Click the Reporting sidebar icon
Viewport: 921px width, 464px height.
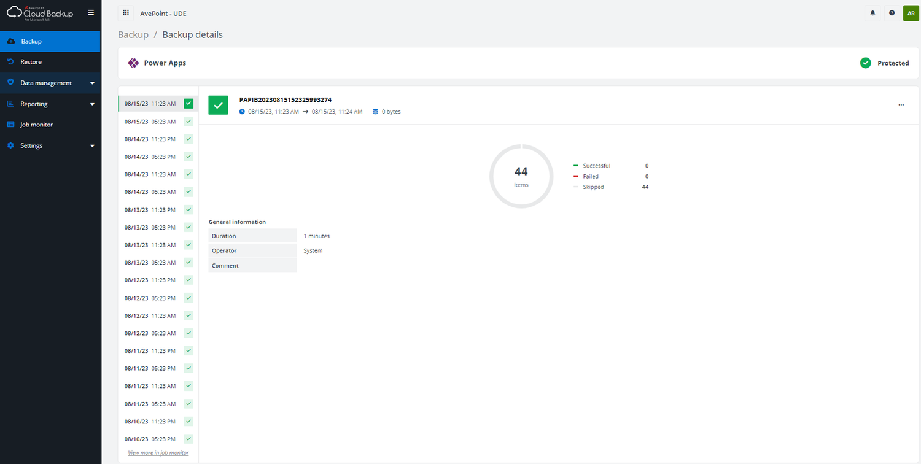(10, 104)
